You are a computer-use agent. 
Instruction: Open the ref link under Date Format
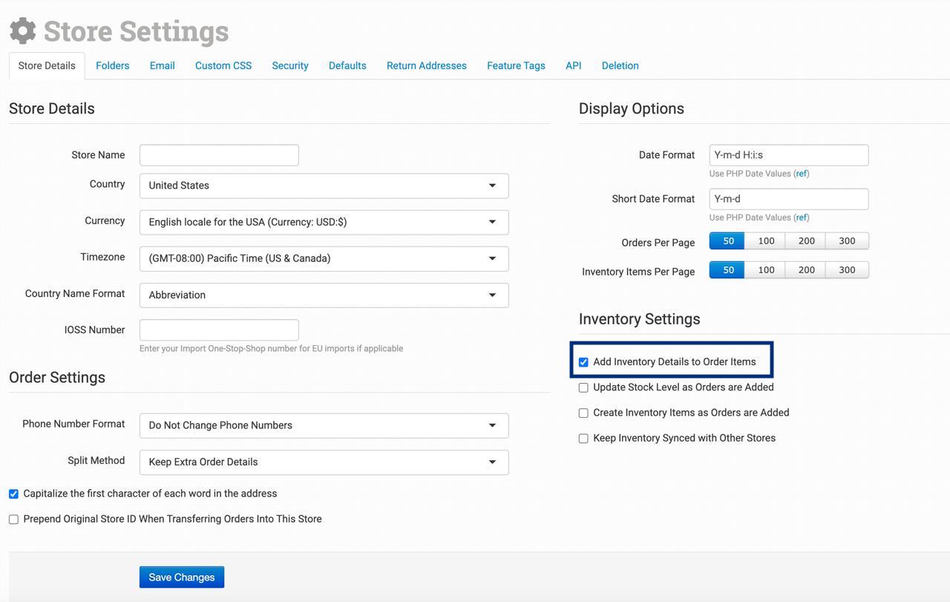pos(801,174)
